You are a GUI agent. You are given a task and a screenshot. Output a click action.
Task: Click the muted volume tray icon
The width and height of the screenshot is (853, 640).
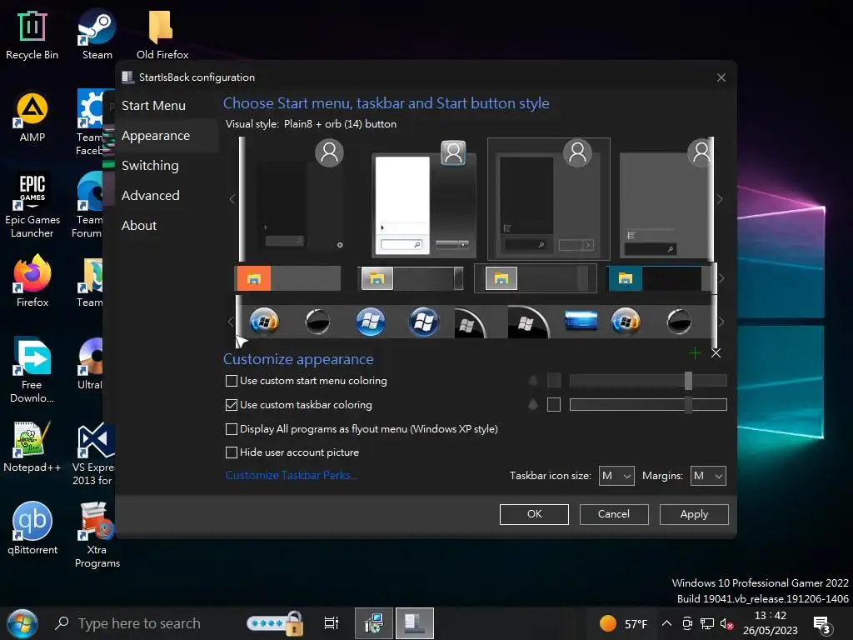tap(726, 623)
